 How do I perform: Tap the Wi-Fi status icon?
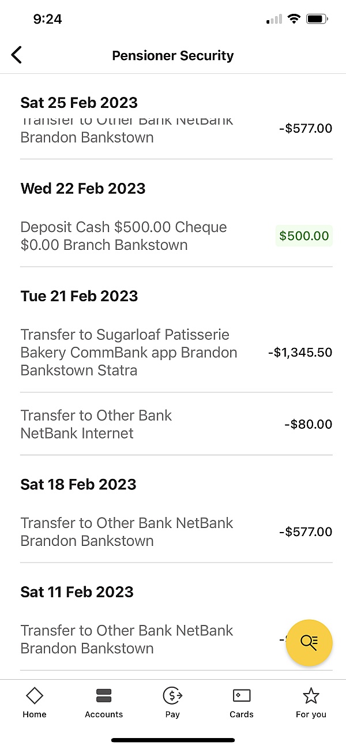(x=294, y=19)
